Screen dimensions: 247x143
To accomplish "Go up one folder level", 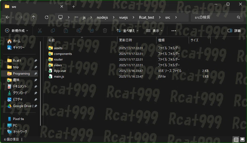I will click(x=34, y=17).
